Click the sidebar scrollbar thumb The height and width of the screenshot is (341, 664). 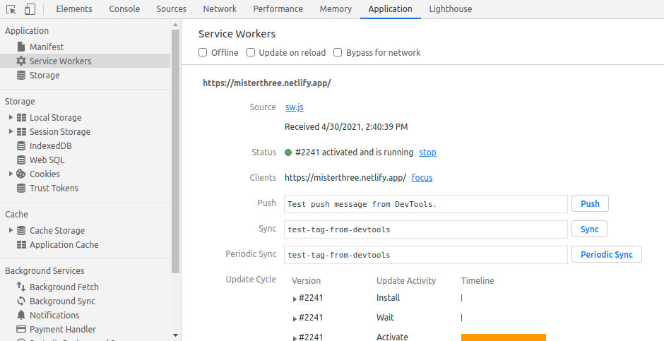pos(176,152)
